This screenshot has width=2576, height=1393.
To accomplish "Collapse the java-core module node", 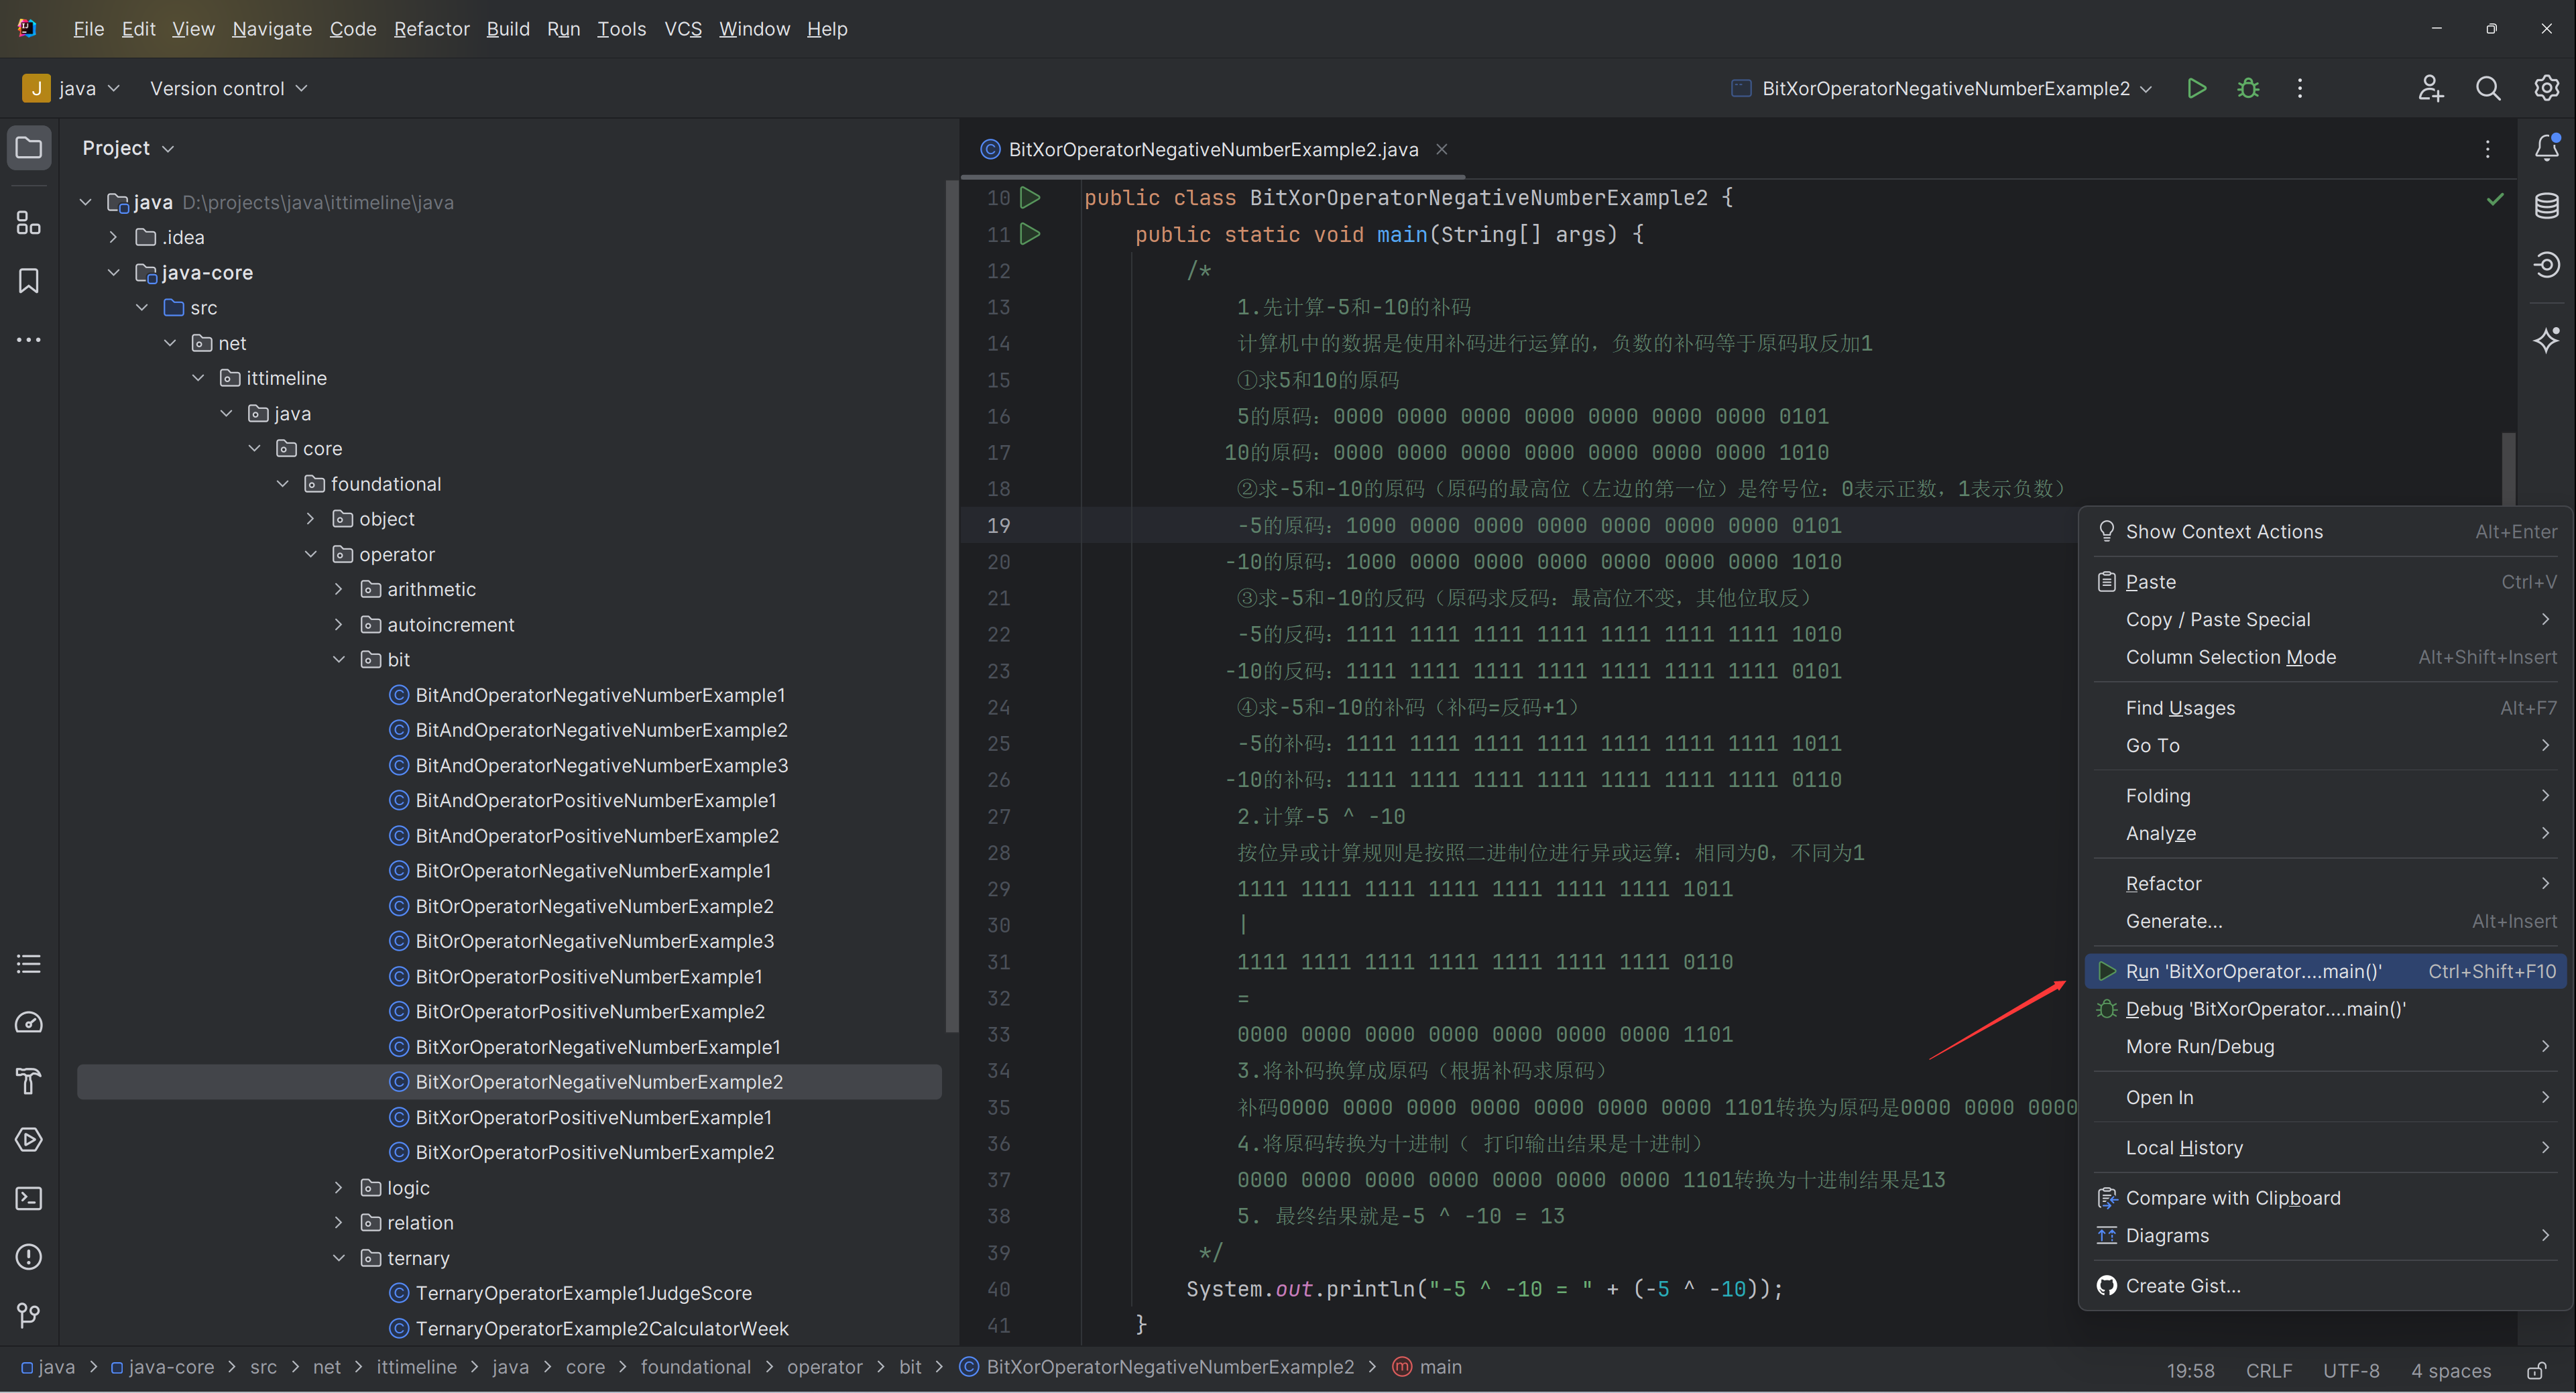I will 113,272.
